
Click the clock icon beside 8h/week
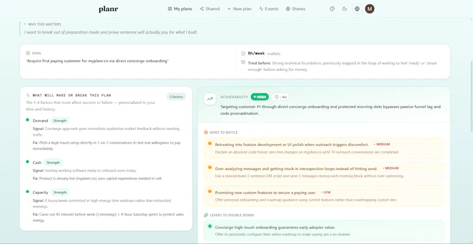pos(243,53)
